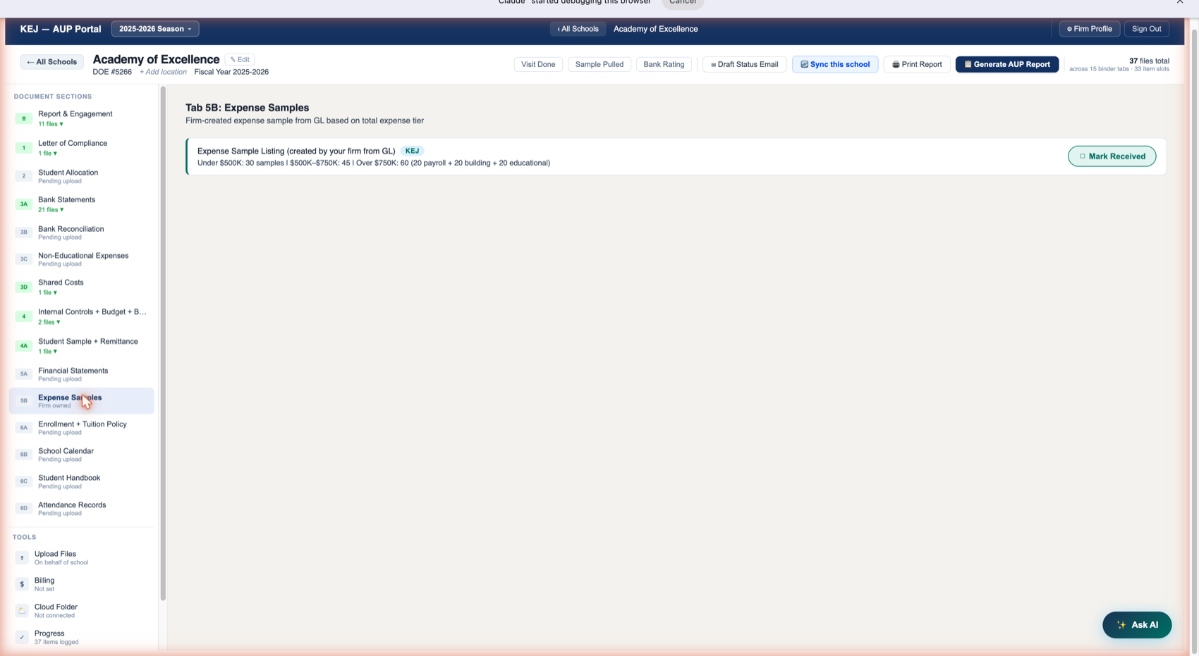Open the Financial Statements section

[82, 374]
